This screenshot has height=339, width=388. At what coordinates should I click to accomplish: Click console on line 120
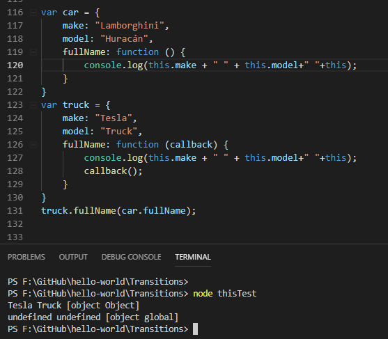[102, 65]
